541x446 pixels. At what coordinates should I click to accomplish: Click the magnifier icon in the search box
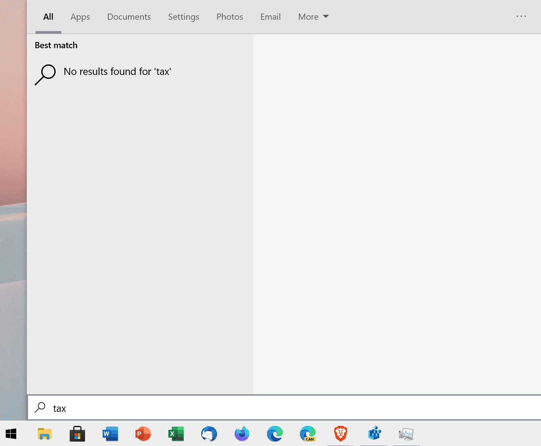40,407
